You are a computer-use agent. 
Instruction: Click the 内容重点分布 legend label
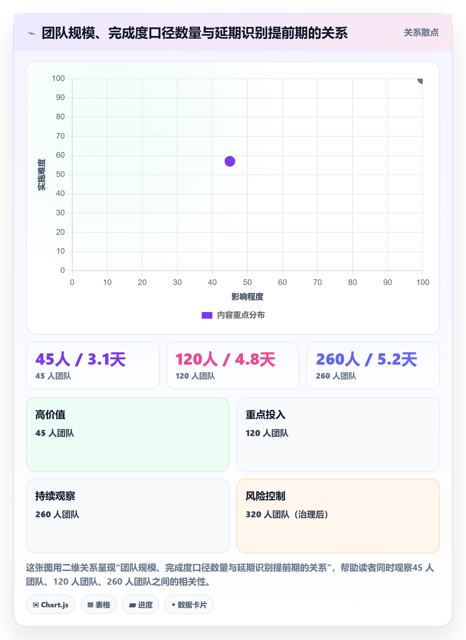[241, 315]
